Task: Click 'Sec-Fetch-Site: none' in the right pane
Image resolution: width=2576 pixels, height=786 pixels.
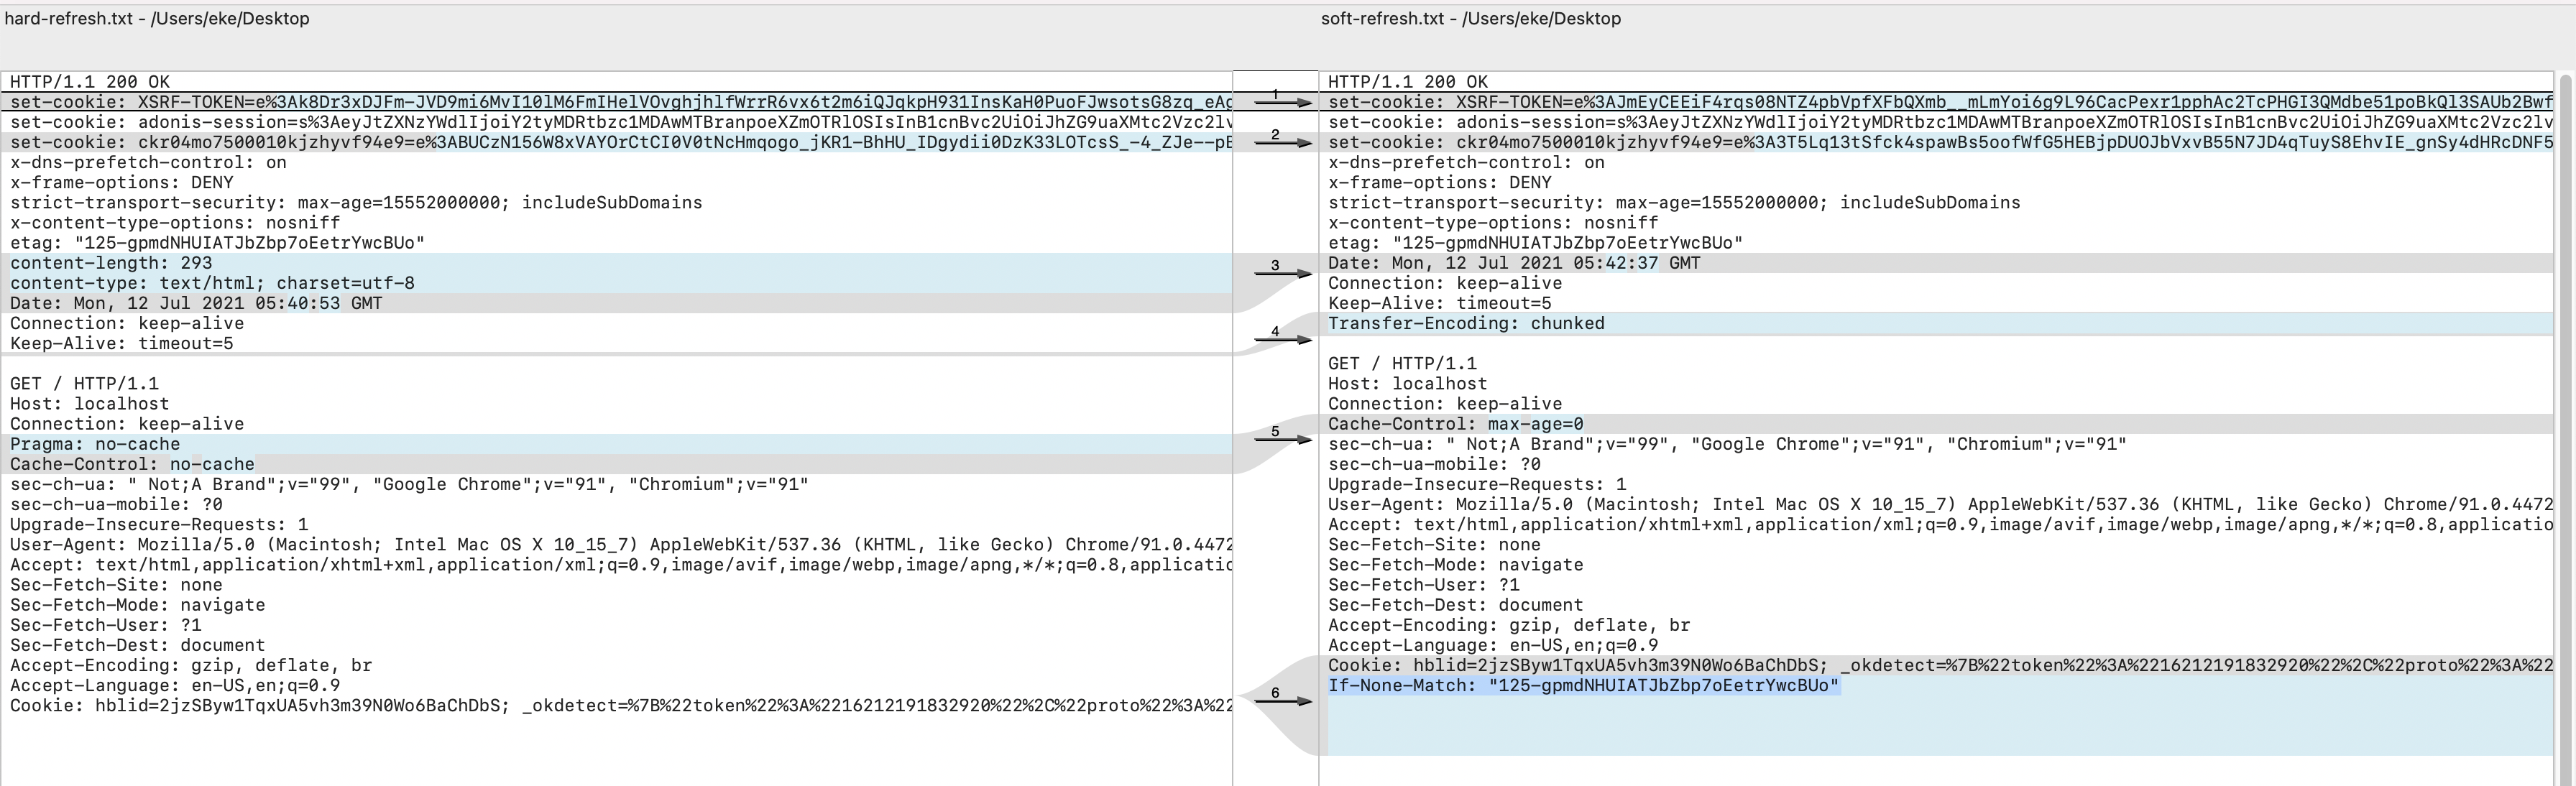Action: point(1434,544)
